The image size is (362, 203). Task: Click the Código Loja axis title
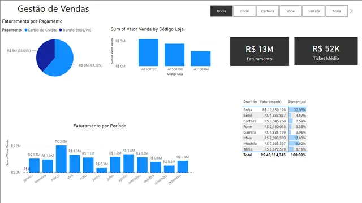tap(175, 74)
